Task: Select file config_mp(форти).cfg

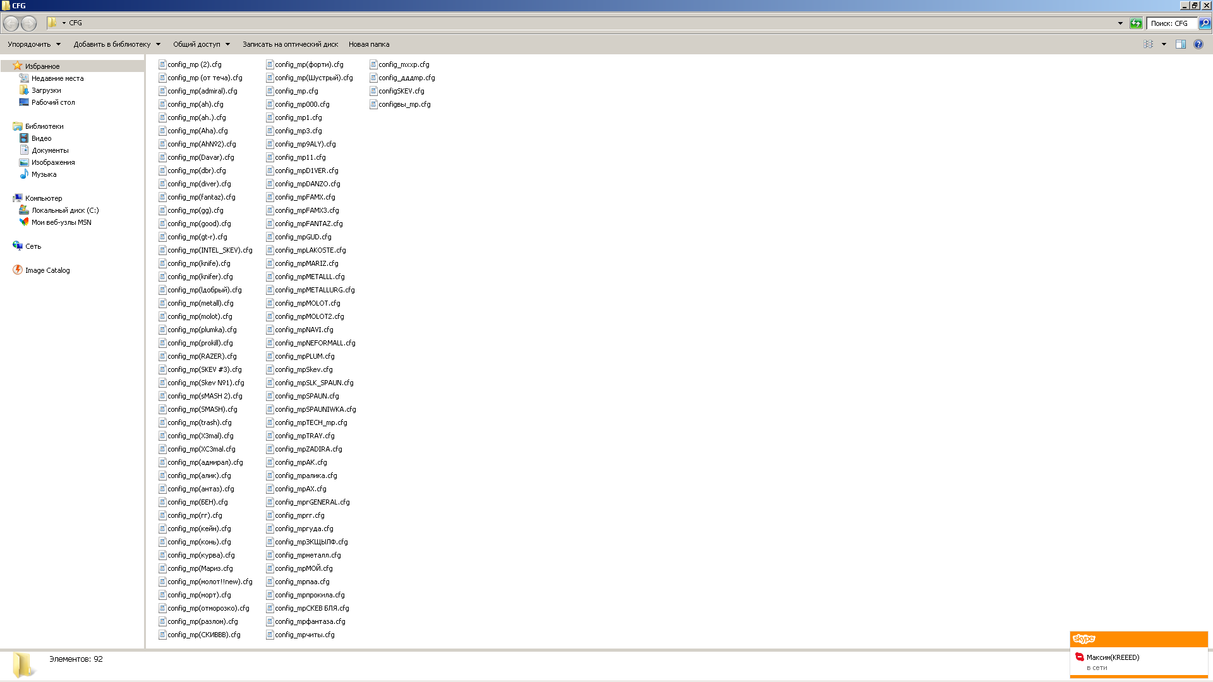Action: pyautogui.click(x=305, y=64)
